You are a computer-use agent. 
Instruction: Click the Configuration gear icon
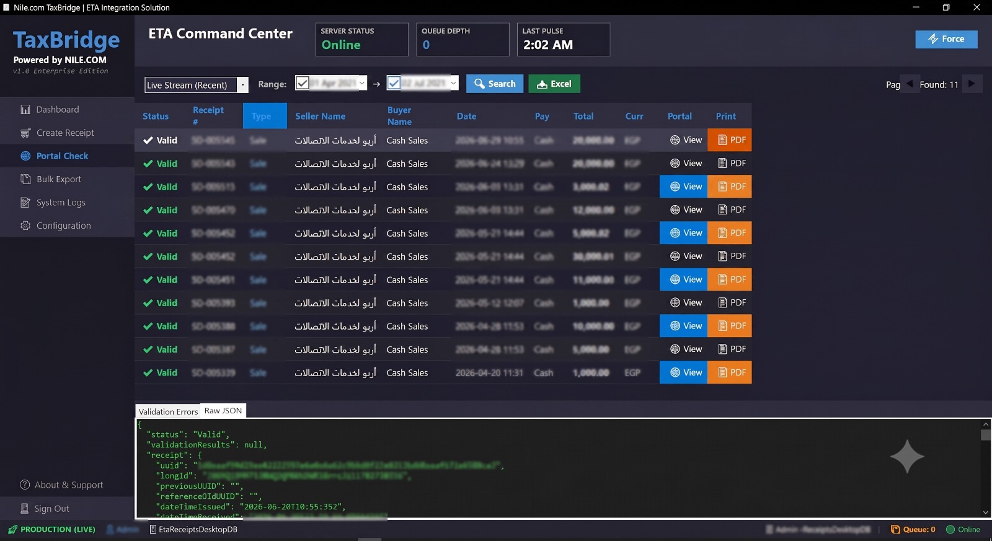[x=25, y=226]
